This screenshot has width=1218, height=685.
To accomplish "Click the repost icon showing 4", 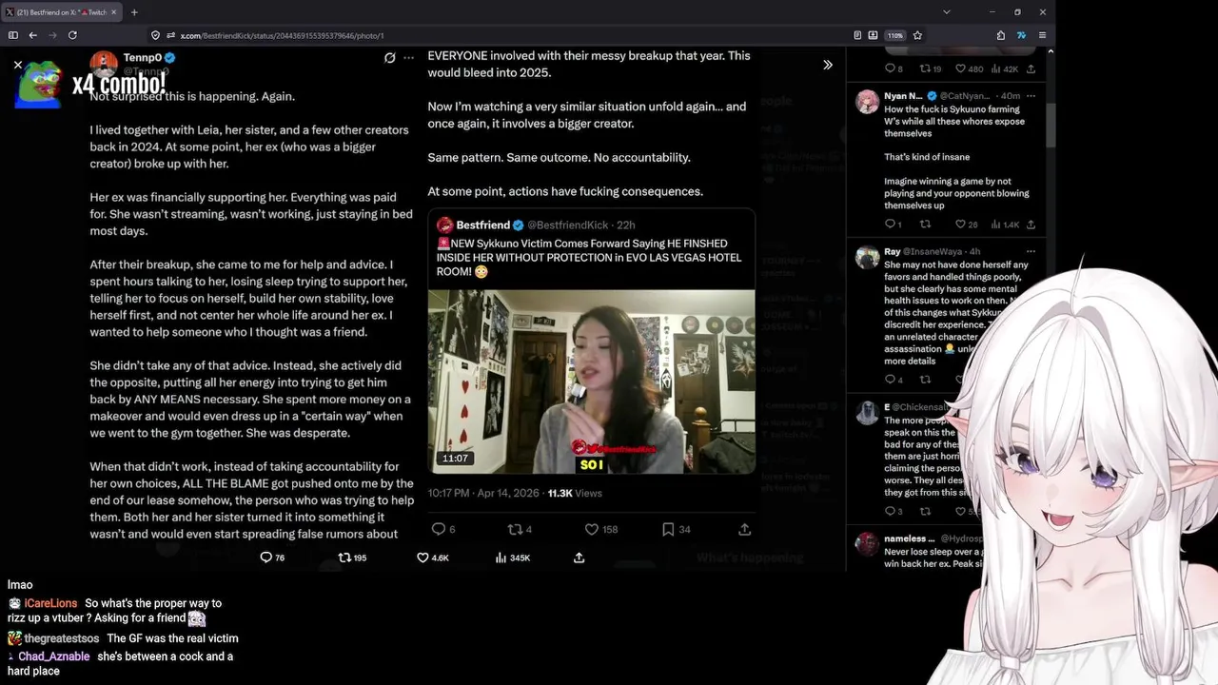I will tap(514, 529).
